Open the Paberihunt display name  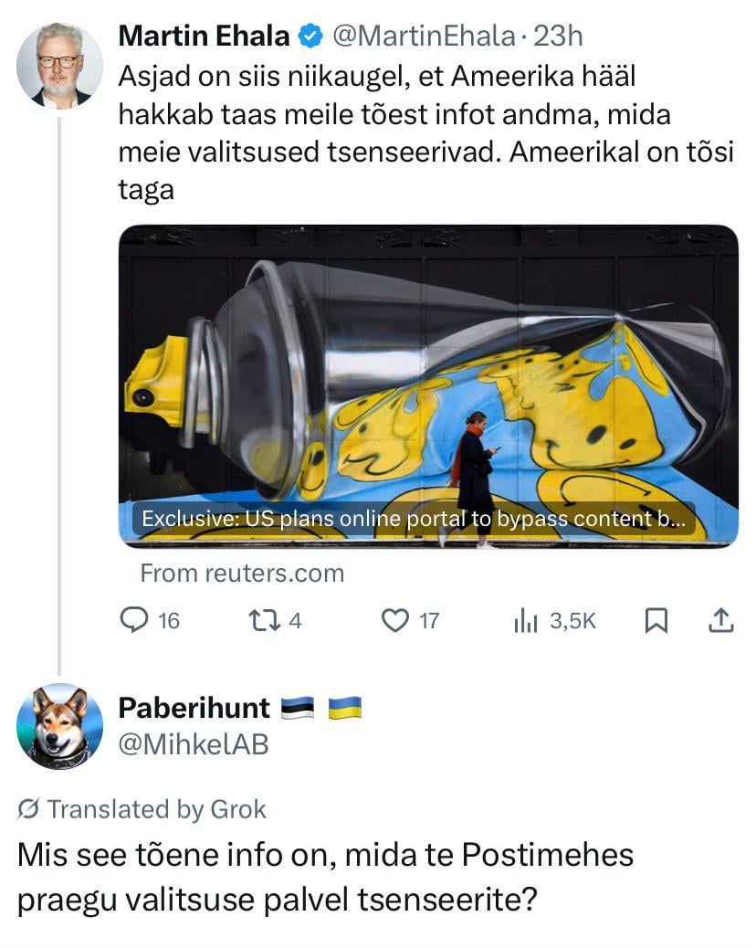click(194, 708)
